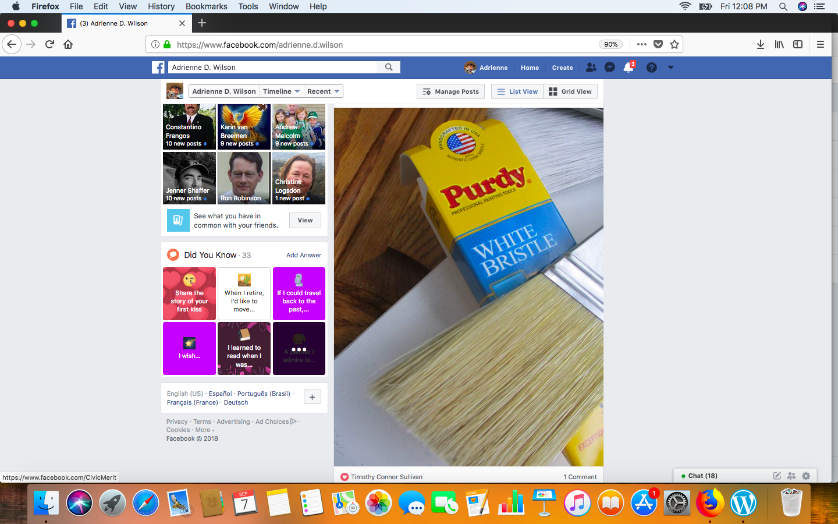Open chat settings with the gear icon
The image size is (838, 524).
(806, 476)
